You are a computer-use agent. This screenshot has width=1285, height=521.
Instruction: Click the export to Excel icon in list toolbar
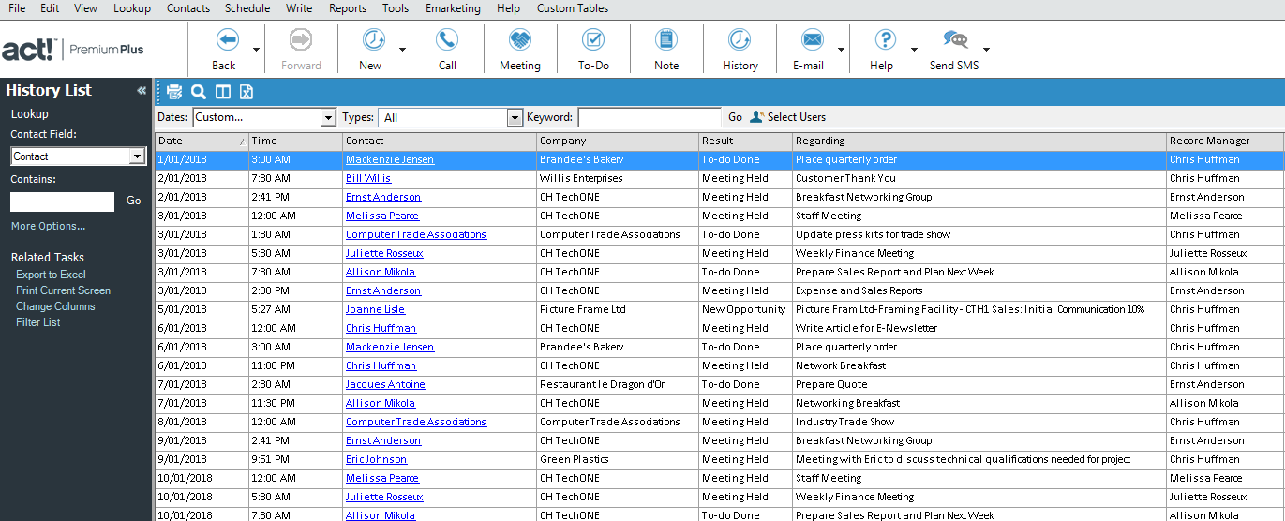247,91
